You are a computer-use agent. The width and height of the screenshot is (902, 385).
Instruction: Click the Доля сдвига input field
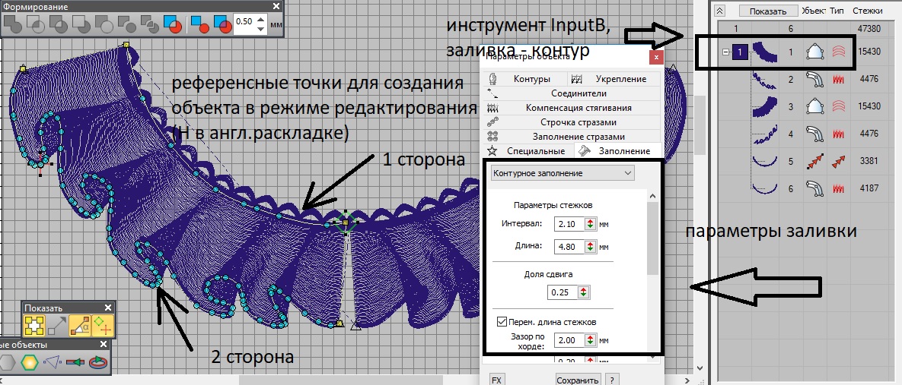(563, 292)
